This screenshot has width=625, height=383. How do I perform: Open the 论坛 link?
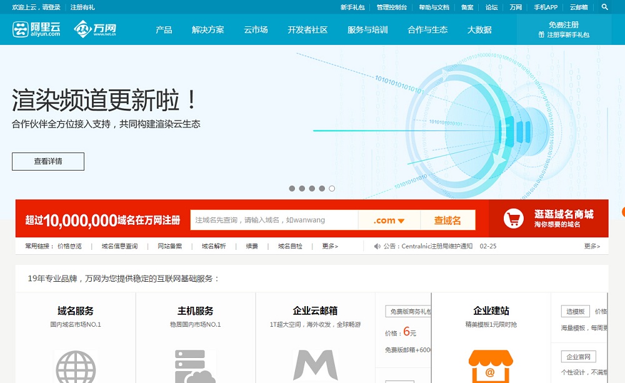click(x=491, y=7)
